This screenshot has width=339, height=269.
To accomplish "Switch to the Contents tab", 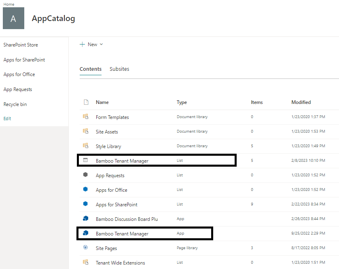I will coord(91,69).
